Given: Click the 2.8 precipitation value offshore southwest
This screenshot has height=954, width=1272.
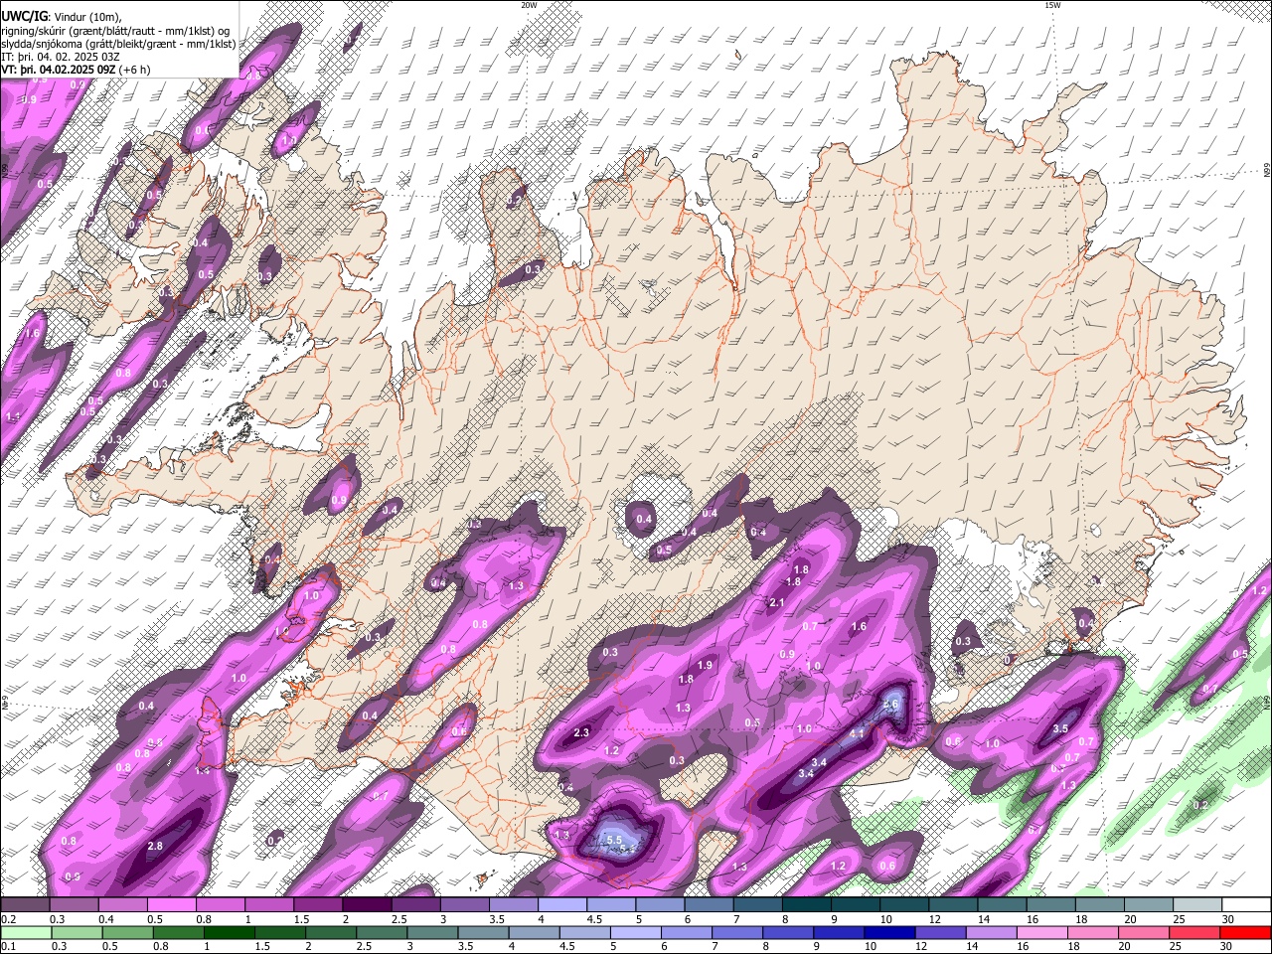Looking at the screenshot, I should click(155, 846).
